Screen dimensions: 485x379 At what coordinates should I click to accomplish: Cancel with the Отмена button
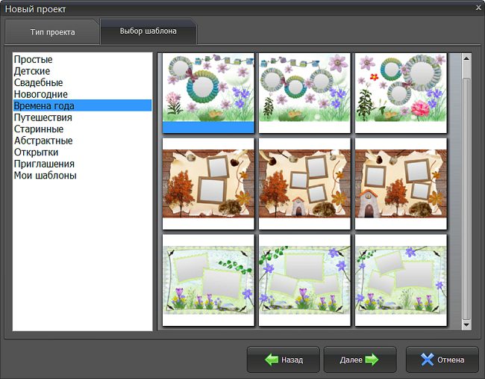[442, 360]
